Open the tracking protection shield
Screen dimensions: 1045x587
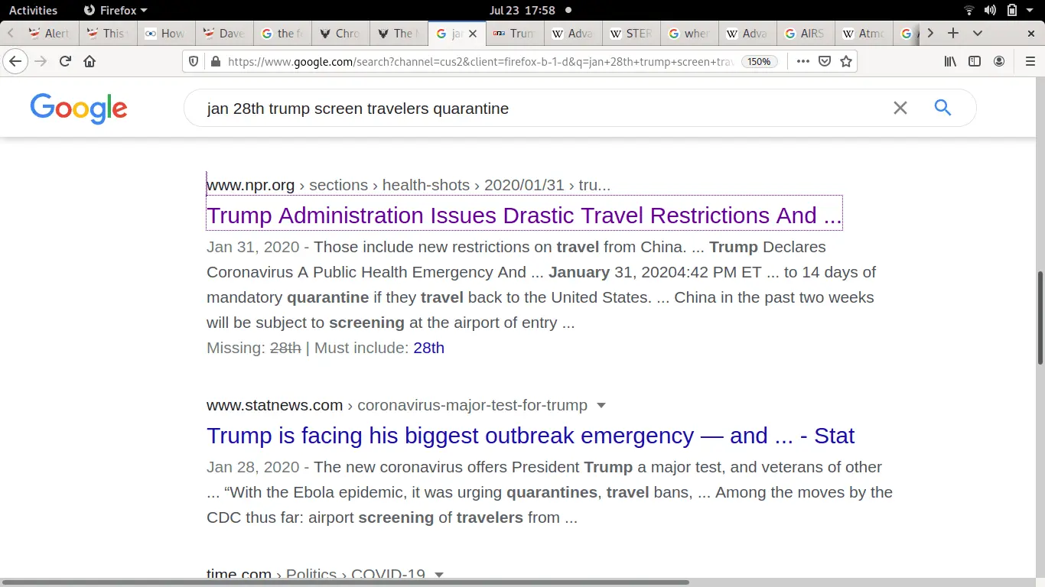(x=194, y=61)
